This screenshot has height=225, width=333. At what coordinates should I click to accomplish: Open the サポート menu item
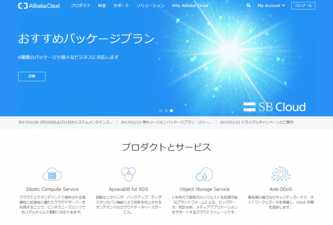coord(121,5)
